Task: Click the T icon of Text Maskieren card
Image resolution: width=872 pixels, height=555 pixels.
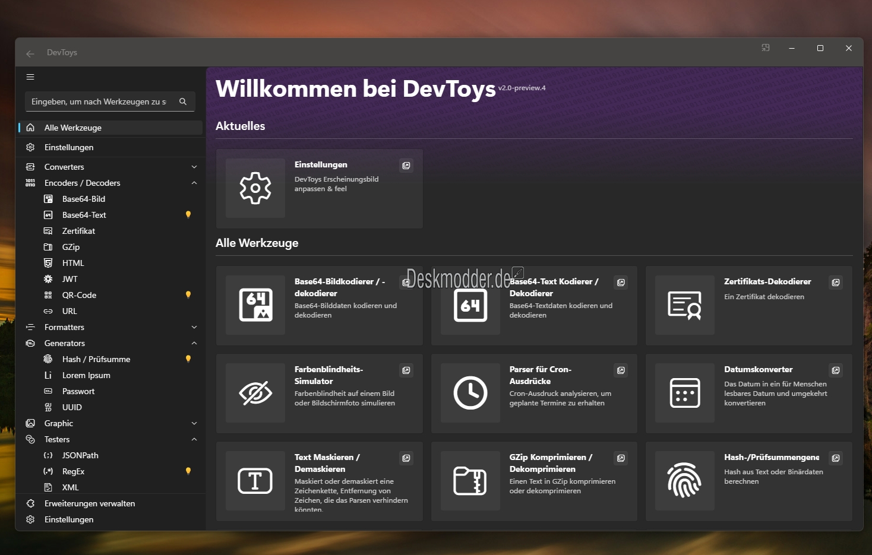Action: pos(255,481)
